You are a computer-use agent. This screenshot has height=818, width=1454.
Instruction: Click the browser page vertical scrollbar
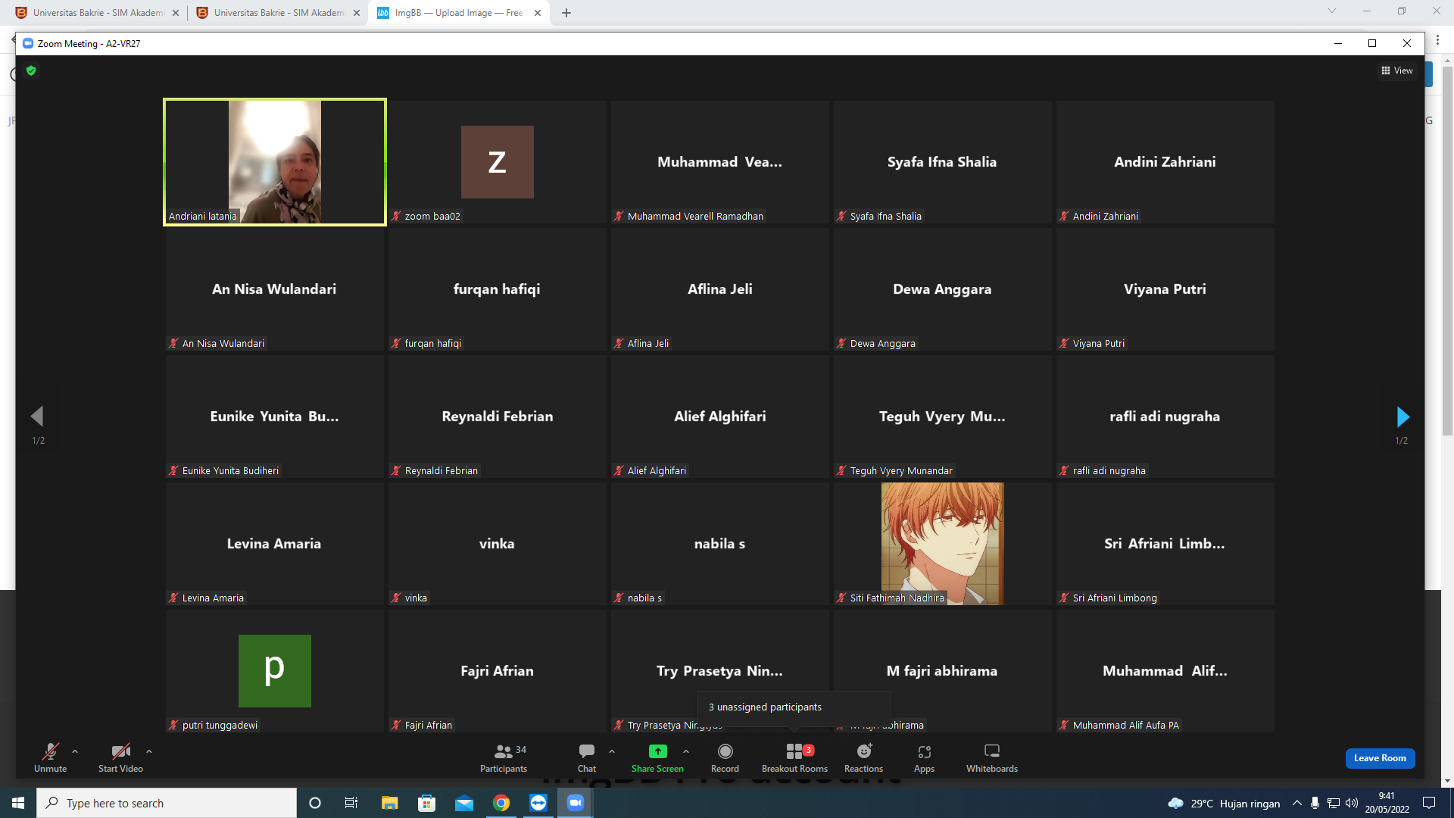1447,250
